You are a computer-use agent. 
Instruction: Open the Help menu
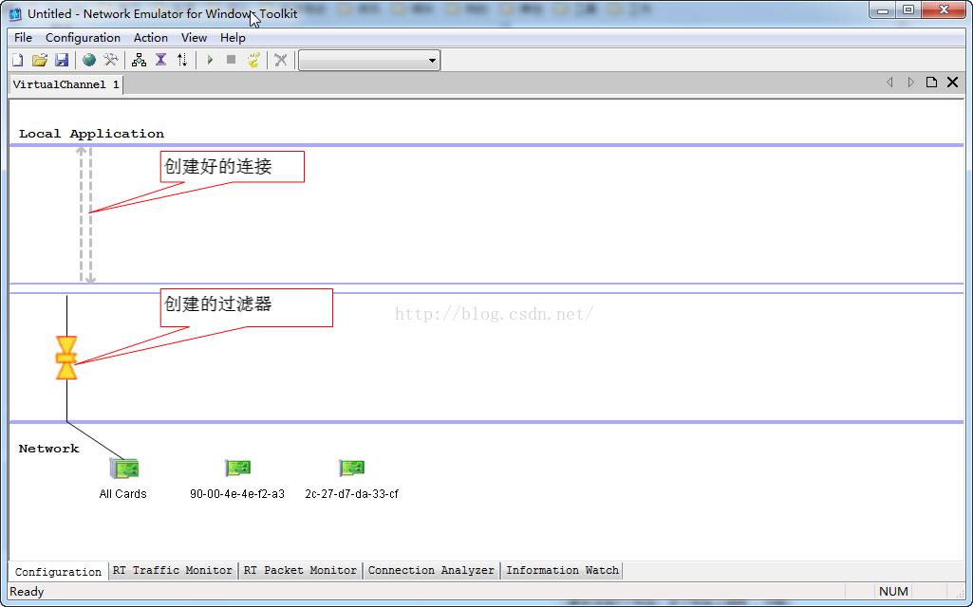click(233, 38)
